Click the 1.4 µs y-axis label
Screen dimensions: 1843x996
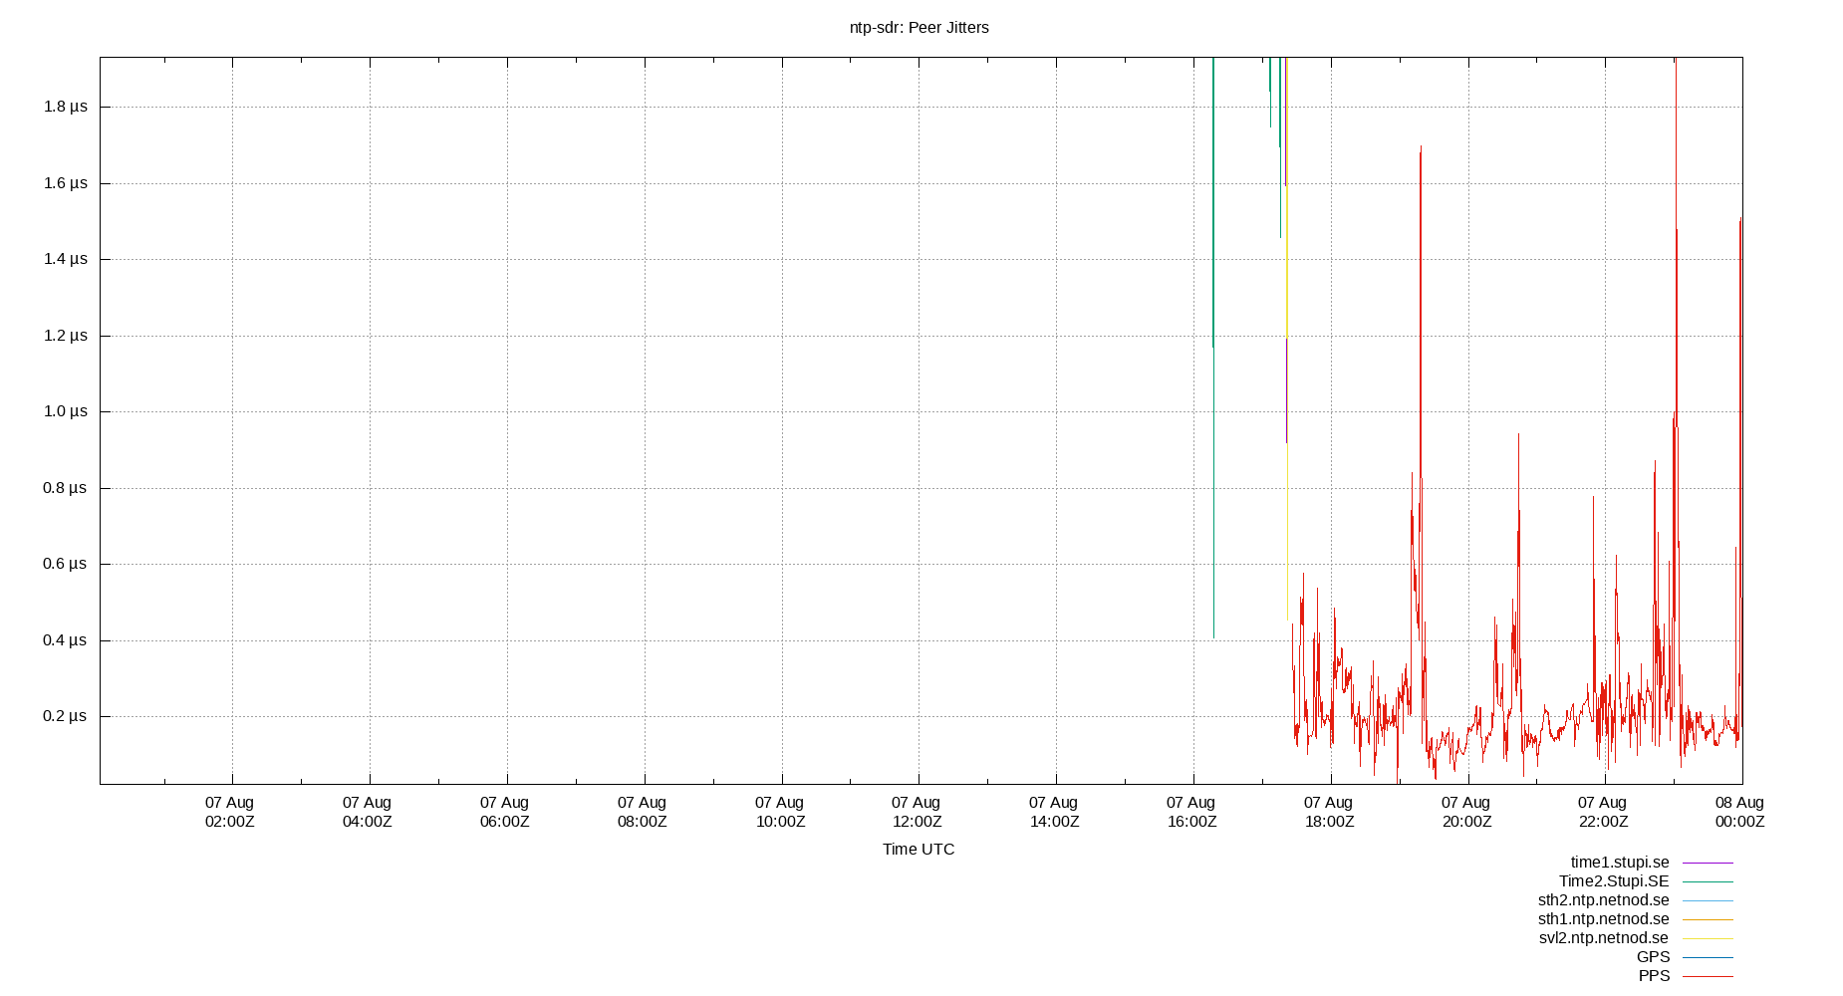66,259
